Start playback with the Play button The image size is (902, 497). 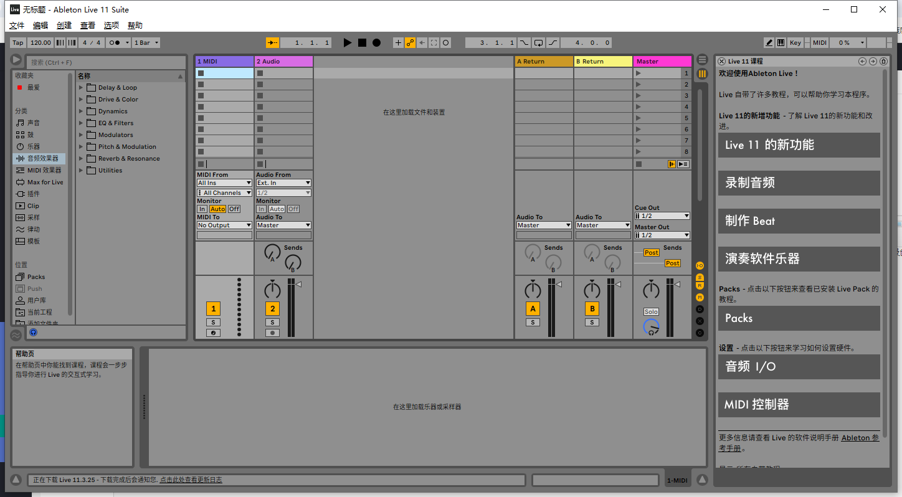click(348, 42)
